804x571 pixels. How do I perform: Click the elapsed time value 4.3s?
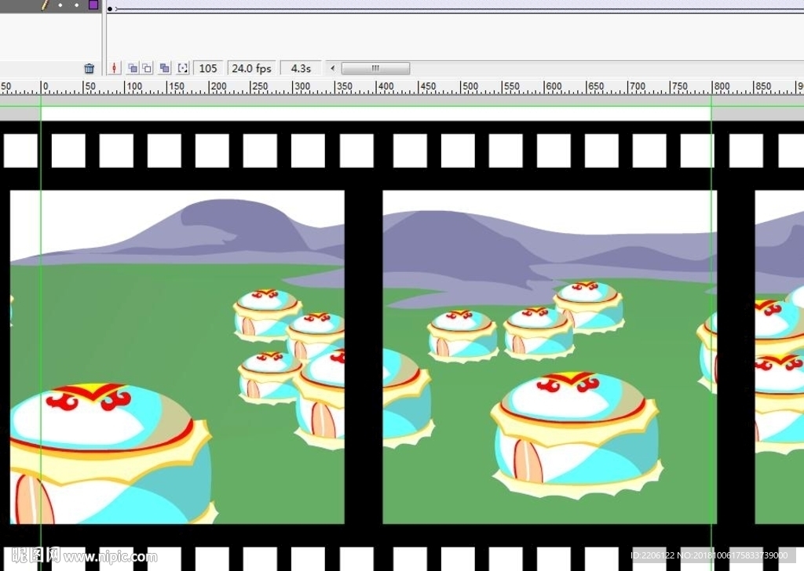(x=301, y=68)
